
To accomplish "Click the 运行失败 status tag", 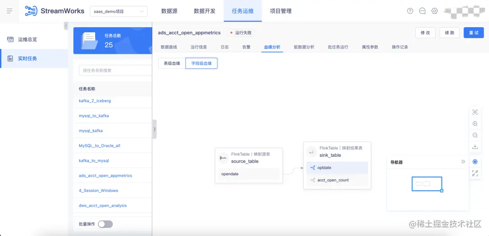I will 241,33.
